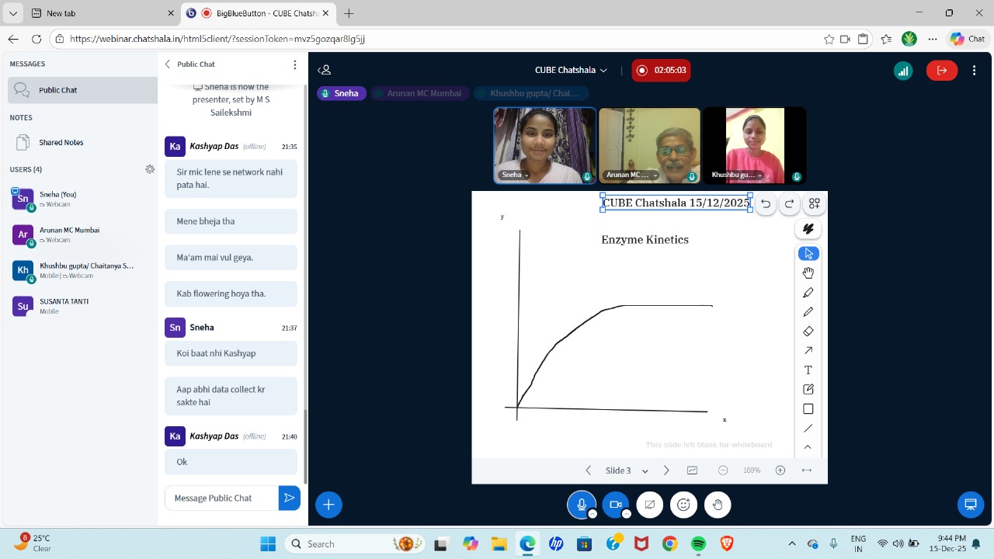994x559 pixels.
Task: Expand more whiteboard tools chevron
Action: tap(808, 447)
